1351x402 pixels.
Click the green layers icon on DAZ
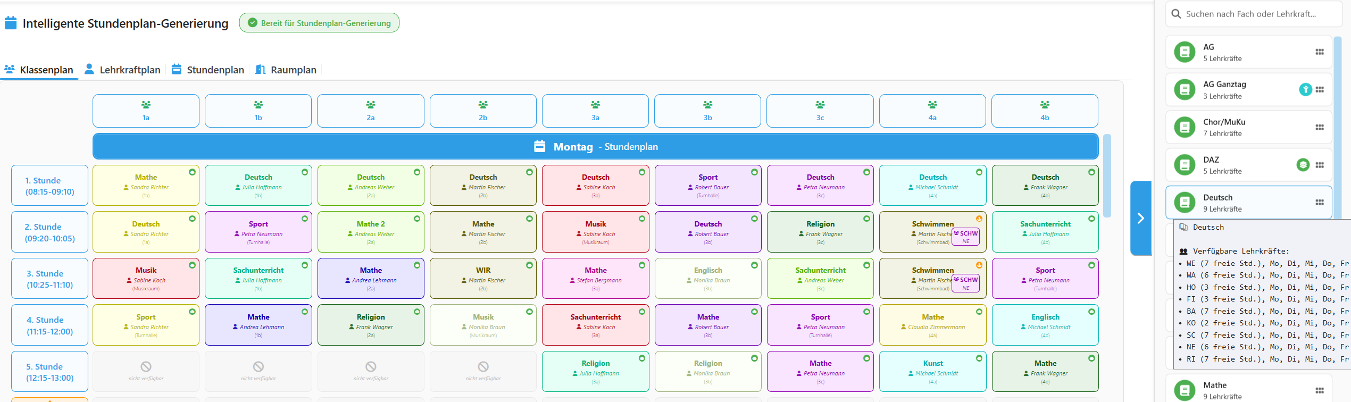1303,165
